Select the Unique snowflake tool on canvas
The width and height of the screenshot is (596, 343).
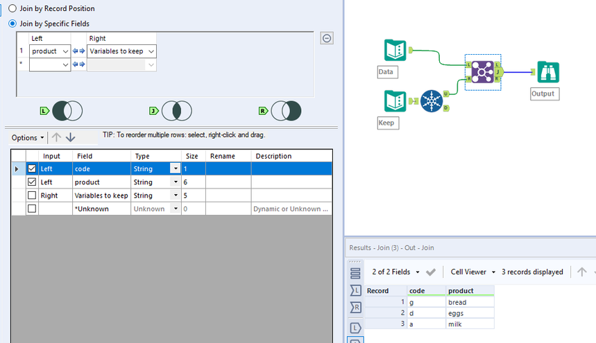(432, 101)
